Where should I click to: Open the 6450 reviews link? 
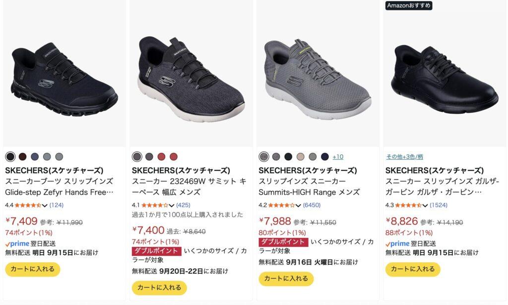coord(312,205)
